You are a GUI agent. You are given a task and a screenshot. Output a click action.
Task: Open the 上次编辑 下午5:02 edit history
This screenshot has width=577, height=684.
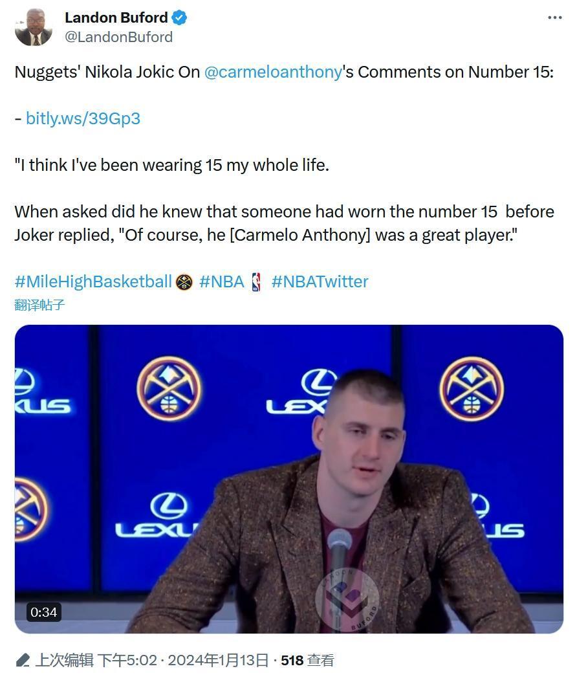coord(96,660)
